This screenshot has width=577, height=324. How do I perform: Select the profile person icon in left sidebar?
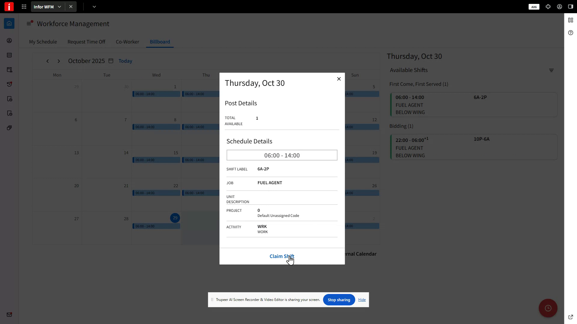[9, 40]
